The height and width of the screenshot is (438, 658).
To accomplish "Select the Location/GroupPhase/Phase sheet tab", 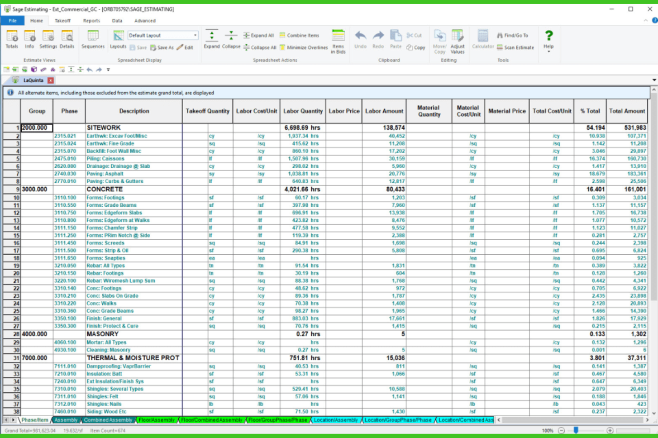I will 398,420.
